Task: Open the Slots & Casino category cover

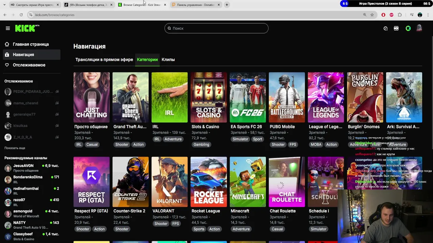Action: pos(209,97)
